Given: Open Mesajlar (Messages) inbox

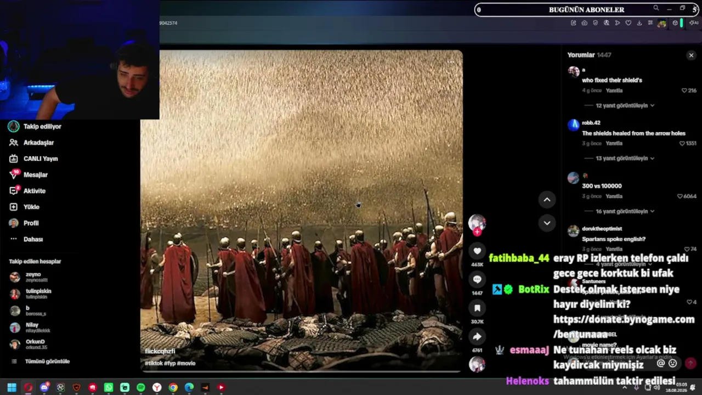Looking at the screenshot, I should click(29, 174).
